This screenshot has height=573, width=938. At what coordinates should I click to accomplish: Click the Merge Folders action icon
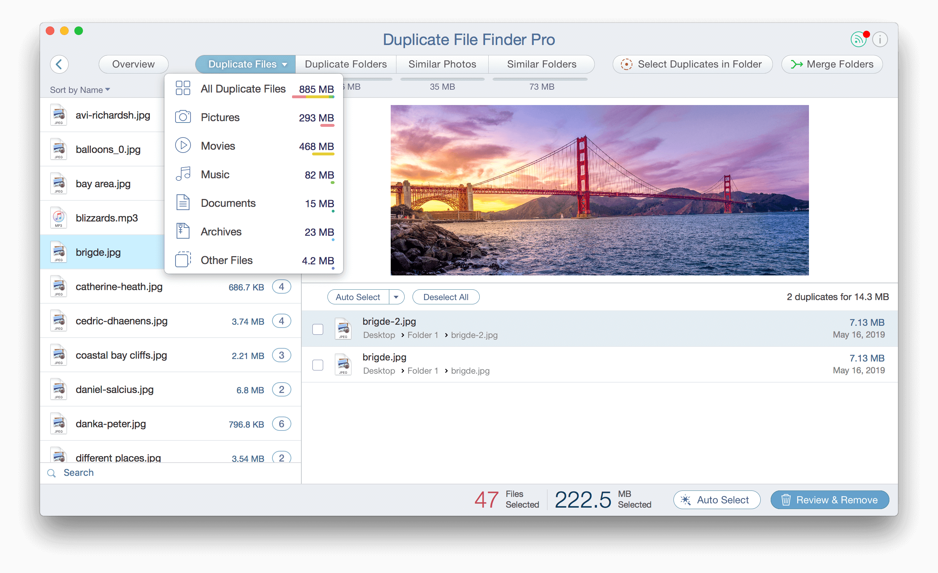[x=799, y=64]
